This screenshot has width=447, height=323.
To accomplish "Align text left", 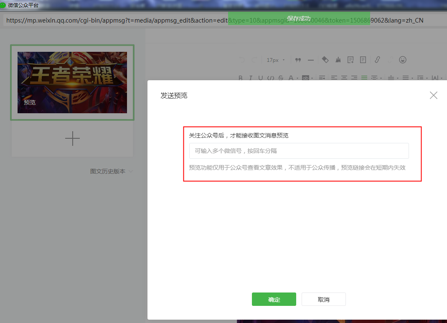I will click(334, 78).
